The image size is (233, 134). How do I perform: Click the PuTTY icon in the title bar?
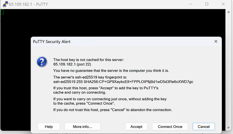4,4
